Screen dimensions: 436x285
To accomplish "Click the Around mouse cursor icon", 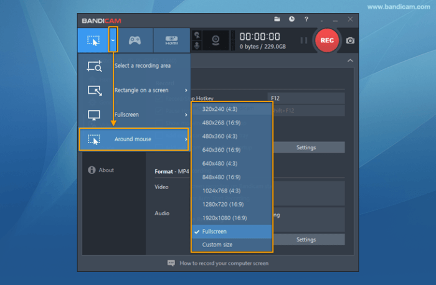I will 93,139.
